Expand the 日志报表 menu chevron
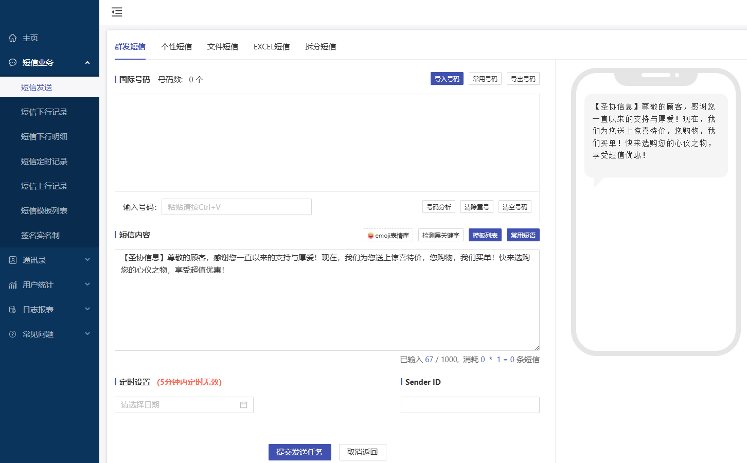747x463 pixels. coord(87,309)
